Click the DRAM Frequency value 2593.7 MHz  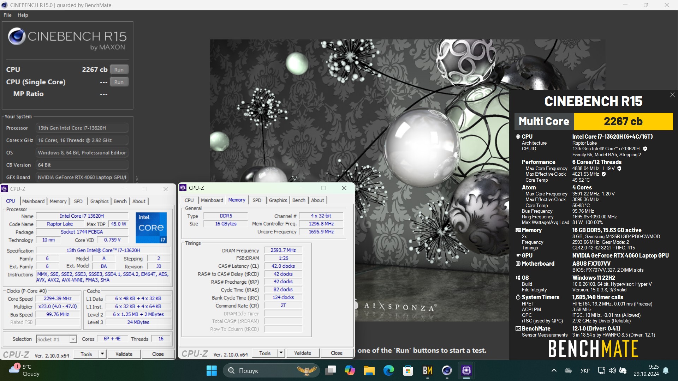click(283, 250)
